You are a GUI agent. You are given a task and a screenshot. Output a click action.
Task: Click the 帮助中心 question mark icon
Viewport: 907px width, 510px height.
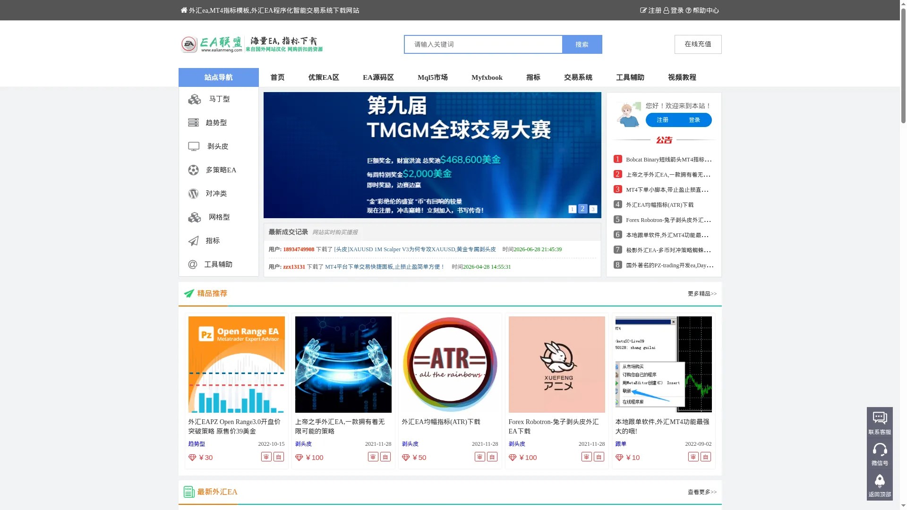688,10
